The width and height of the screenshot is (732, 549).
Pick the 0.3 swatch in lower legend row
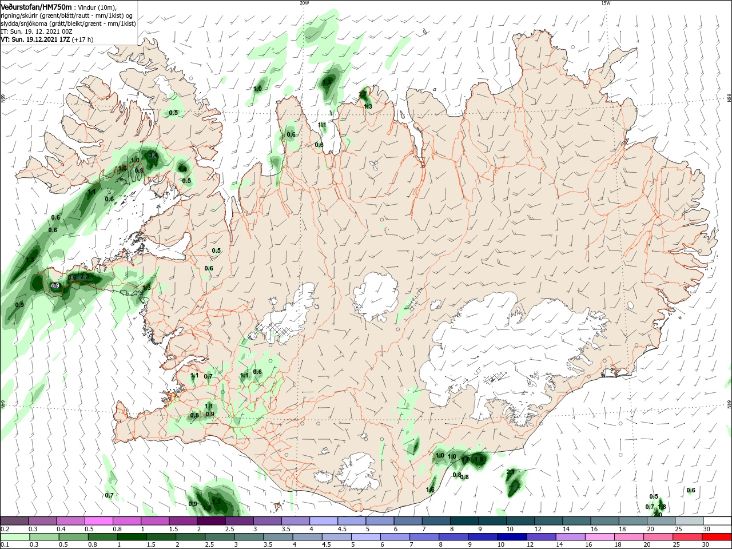[45, 537]
